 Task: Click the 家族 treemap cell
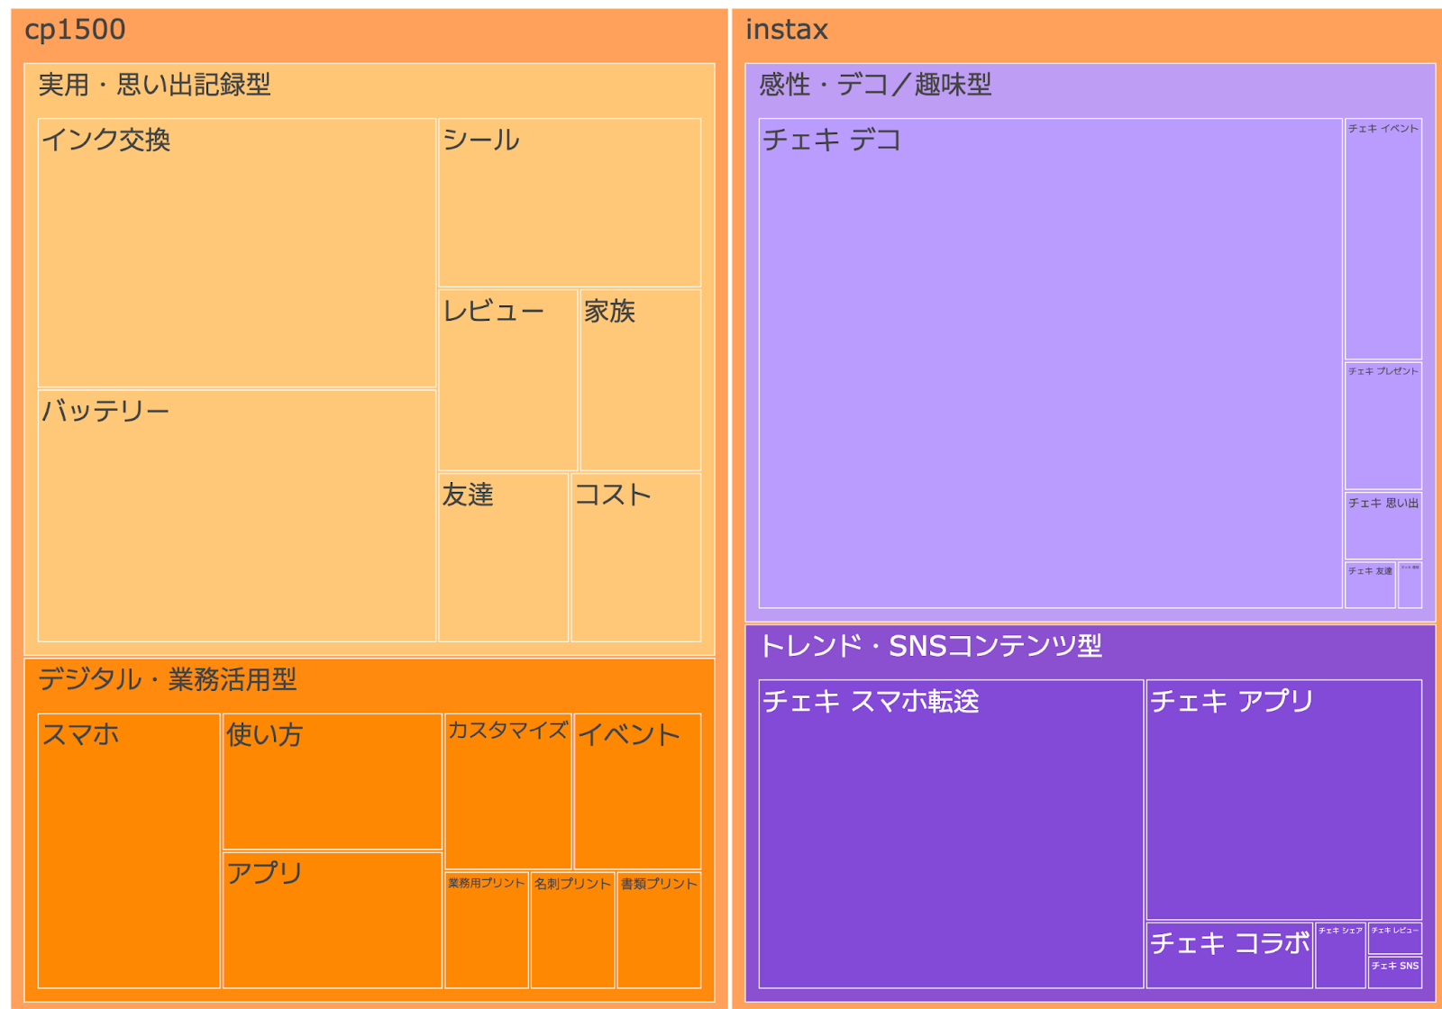640,379
